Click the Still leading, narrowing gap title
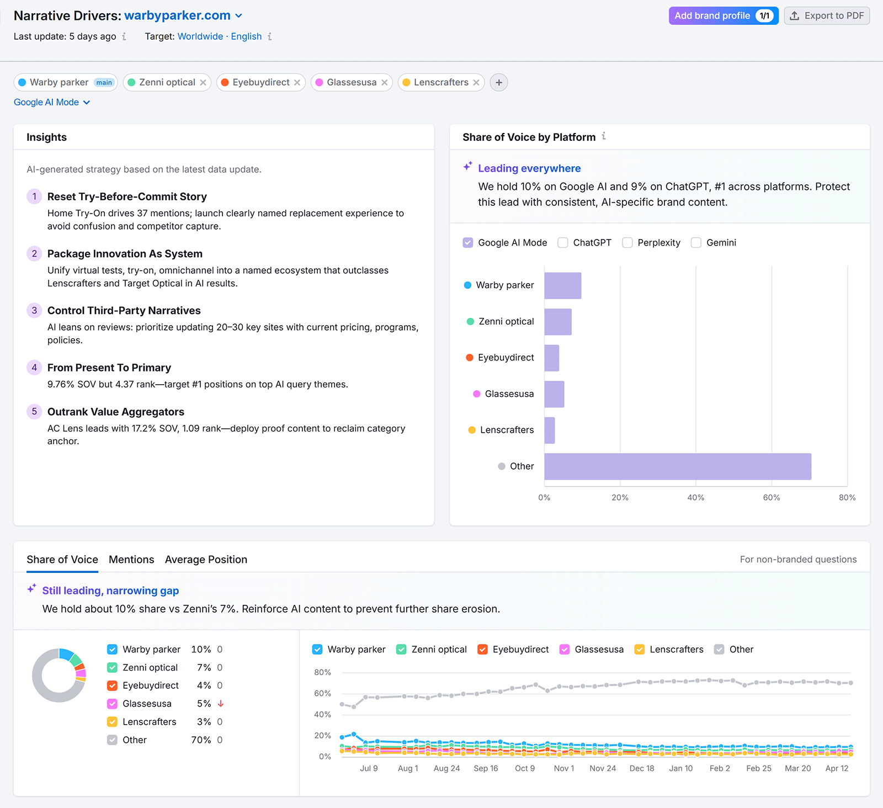Viewport: 883px width, 808px height. point(110,591)
